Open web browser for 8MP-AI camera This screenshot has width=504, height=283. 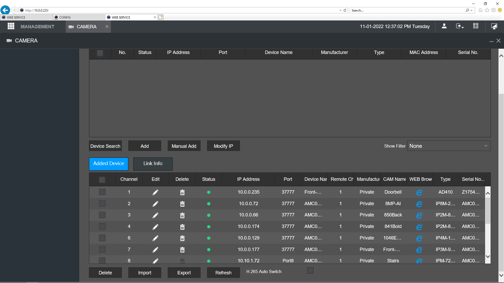point(419,204)
